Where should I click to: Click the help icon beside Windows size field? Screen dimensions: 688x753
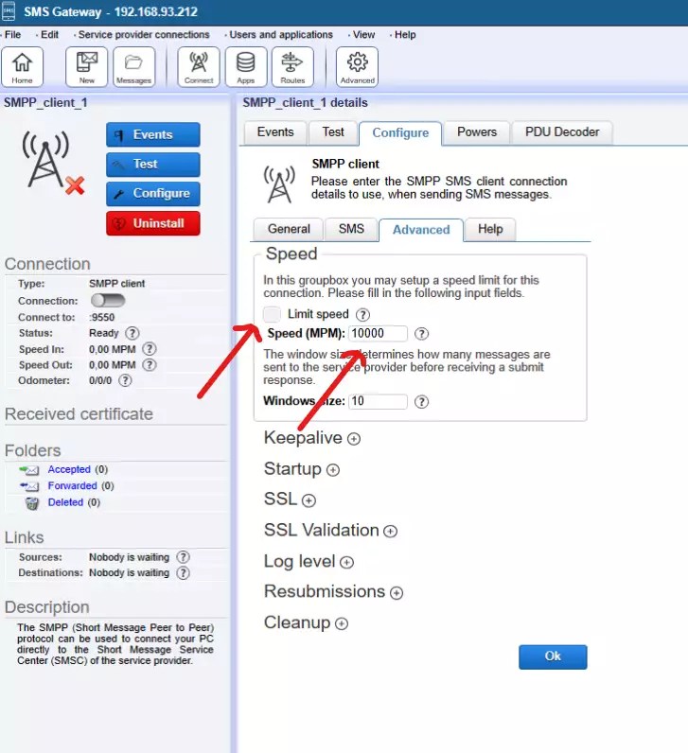[x=421, y=401]
